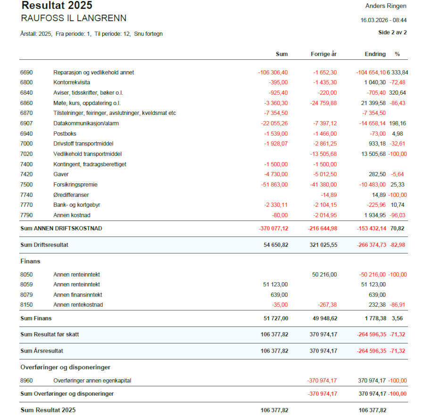Open account 8960 Overføringer annen egenkapital
The width and height of the screenshot is (423, 416).
point(92,381)
